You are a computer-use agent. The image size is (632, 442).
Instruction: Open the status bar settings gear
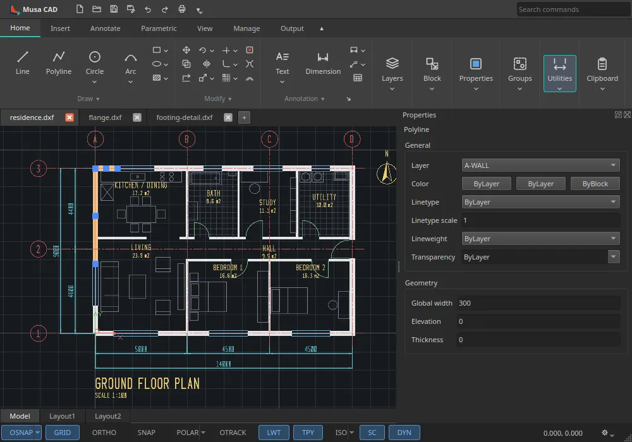[x=605, y=433]
